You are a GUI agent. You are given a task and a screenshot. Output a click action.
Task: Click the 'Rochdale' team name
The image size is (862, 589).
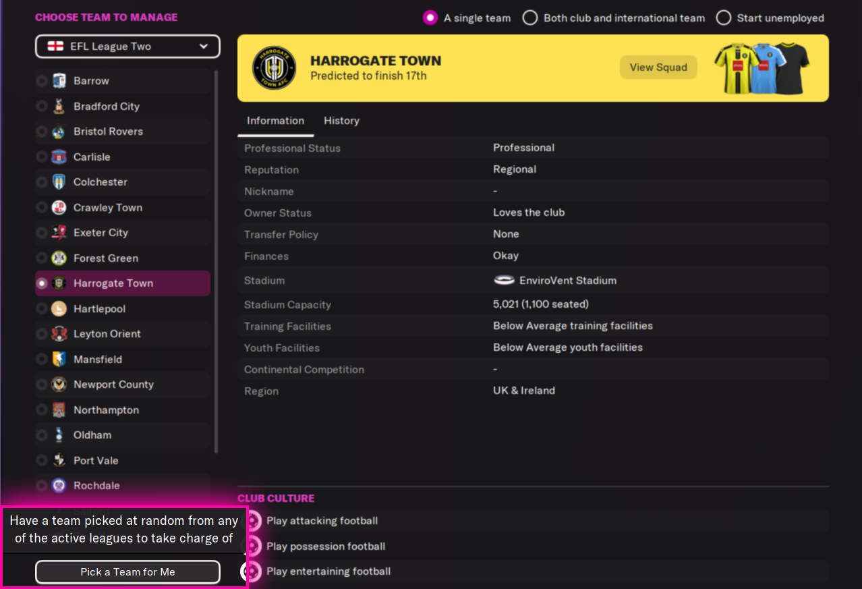pos(96,486)
